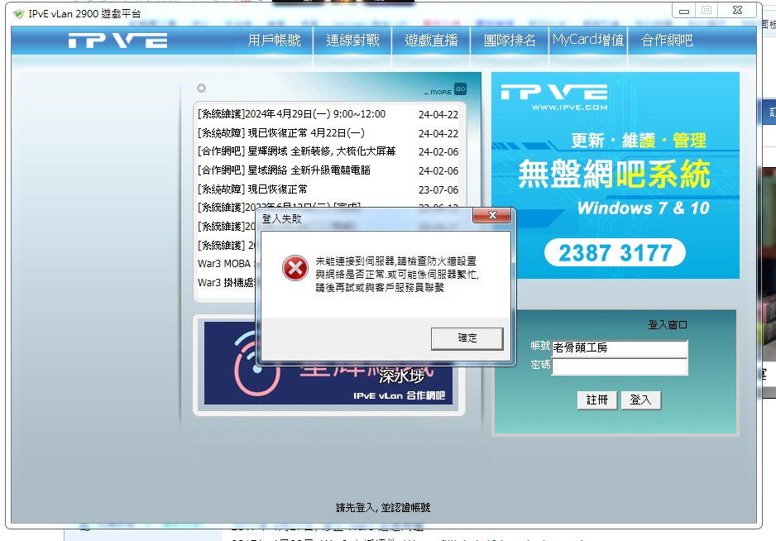Minimize the IPvE vLan window

coord(684,11)
